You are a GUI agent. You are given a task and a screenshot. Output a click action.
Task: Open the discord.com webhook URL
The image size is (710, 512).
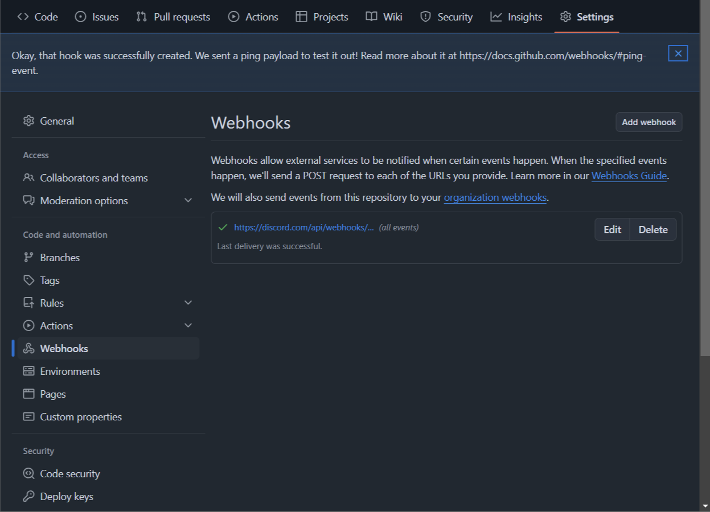click(x=303, y=227)
